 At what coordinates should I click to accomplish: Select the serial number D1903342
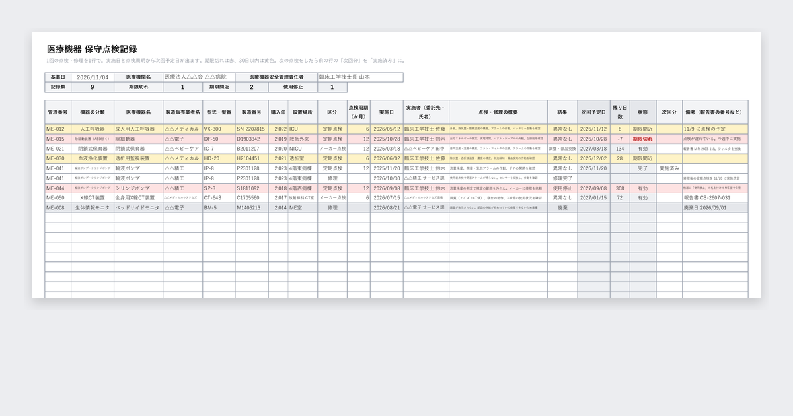(252, 139)
